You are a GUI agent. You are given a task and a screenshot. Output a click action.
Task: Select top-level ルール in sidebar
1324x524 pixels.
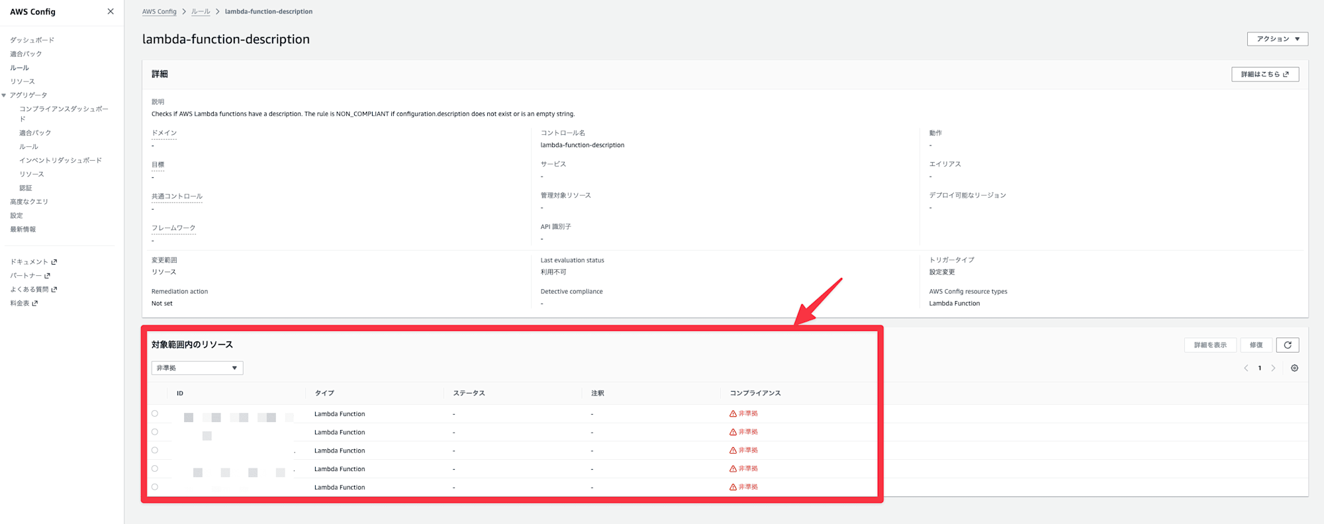tap(19, 68)
